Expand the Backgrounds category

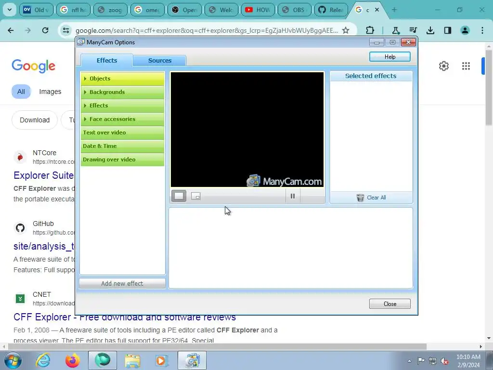[x=122, y=92]
